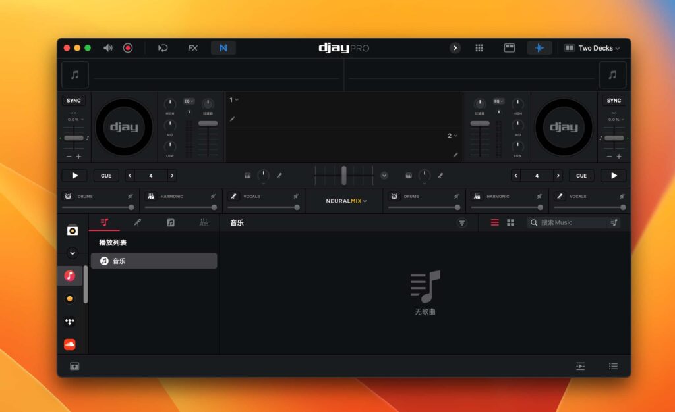The image size is (675, 412).
Task: Enable SYNC on the left deck
Action: point(73,100)
